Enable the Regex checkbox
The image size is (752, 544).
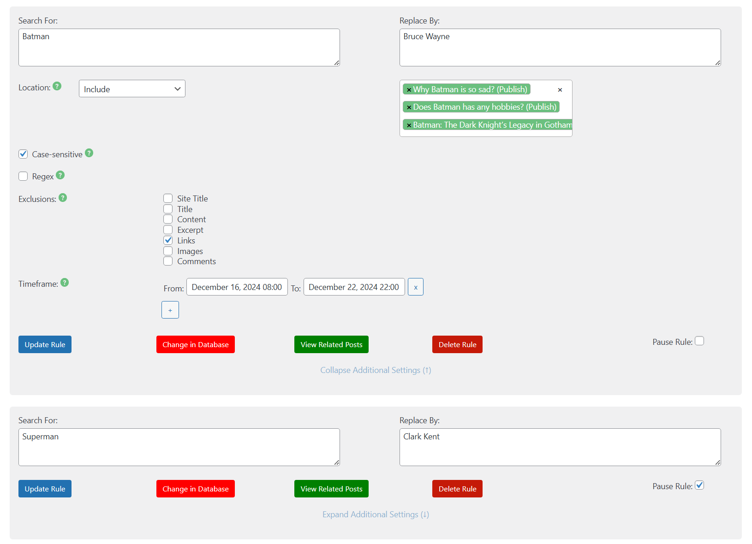coord(23,176)
